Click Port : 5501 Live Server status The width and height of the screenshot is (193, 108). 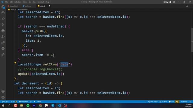[x=153, y=102]
